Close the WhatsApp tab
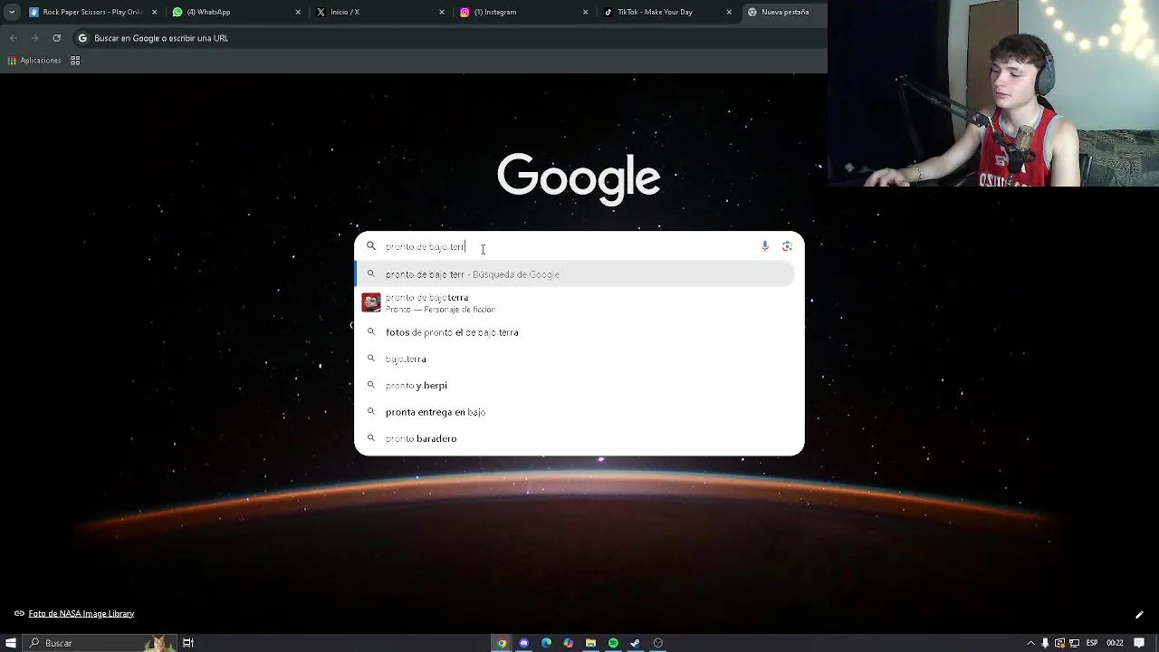1159x652 pixels. click(x=298, y=12)
